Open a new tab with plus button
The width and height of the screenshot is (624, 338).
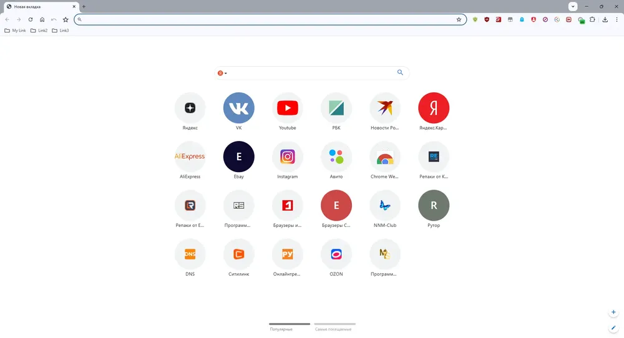pos(84,7)
